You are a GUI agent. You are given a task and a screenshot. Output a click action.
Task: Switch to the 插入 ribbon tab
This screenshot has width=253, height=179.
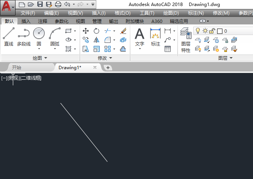(x=26, y=21)
